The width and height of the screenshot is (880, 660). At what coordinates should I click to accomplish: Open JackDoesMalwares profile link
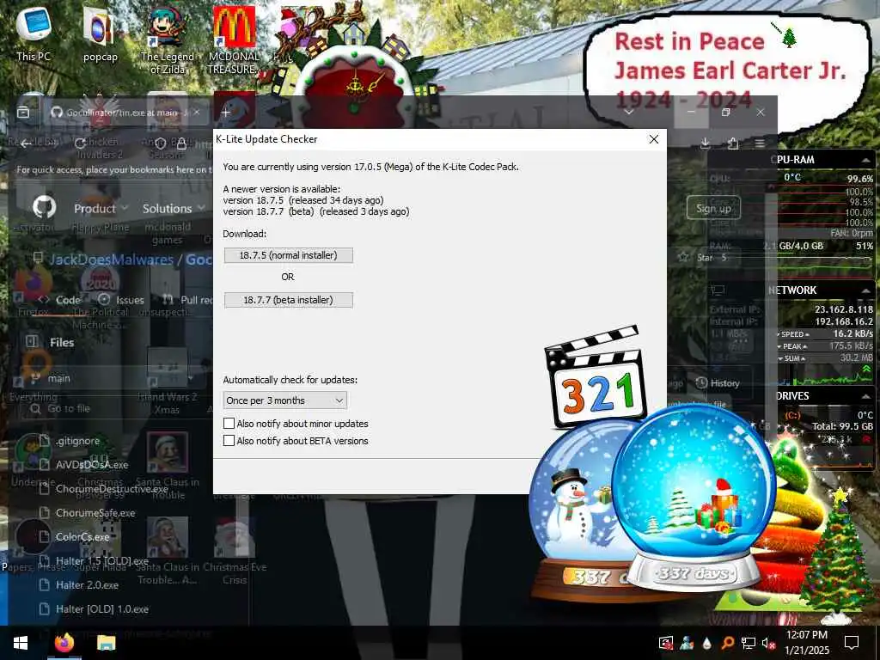tap(111, 260)
